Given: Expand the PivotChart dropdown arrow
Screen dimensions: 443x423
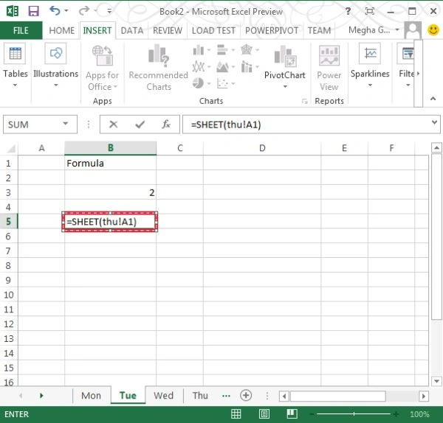Looking at the screenshot, I should 285,86.
